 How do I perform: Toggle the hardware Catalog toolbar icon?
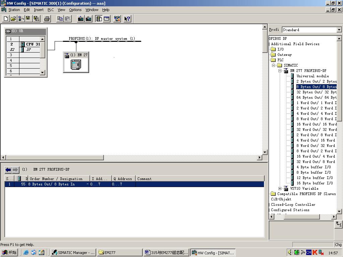tap(99, 19)
